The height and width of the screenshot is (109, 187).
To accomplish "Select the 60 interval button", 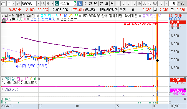I will [x=155, y=3].
